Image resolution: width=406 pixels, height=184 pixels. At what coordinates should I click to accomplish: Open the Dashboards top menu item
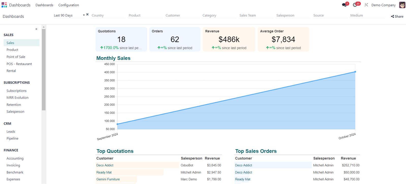[x=44, y=5]
